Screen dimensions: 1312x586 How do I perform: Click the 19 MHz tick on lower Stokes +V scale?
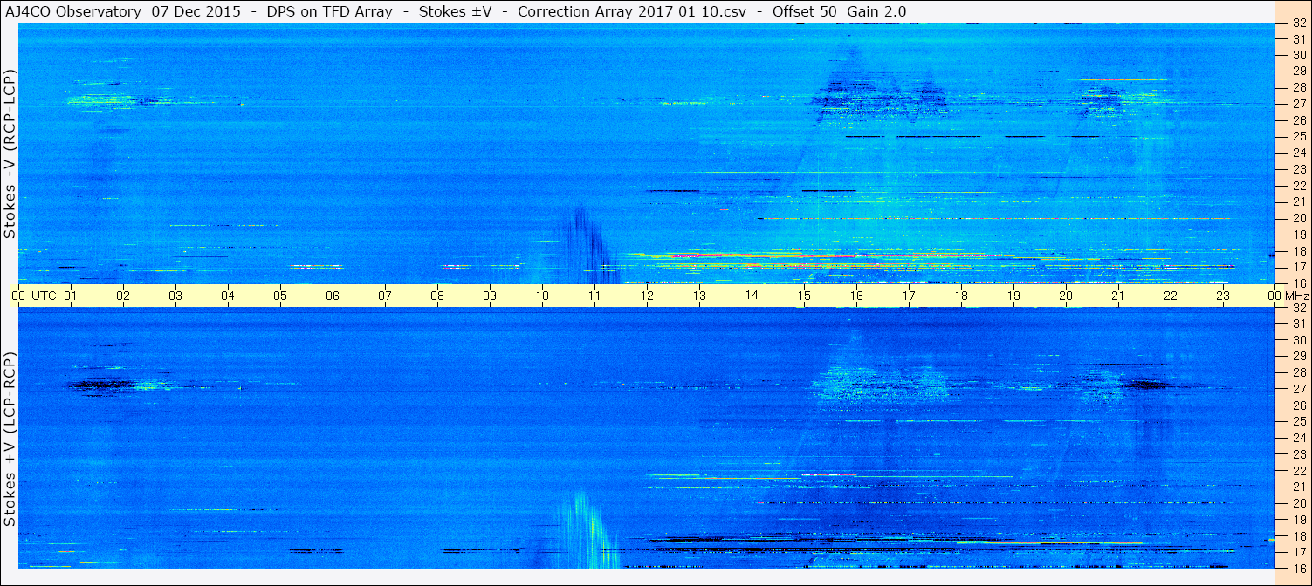point(1298,520)
